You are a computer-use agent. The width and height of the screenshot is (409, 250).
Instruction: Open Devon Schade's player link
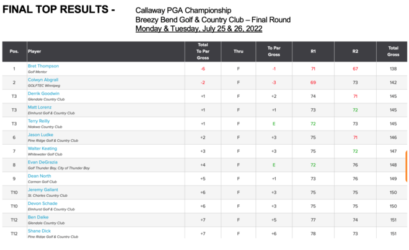[x=42, y=204]
